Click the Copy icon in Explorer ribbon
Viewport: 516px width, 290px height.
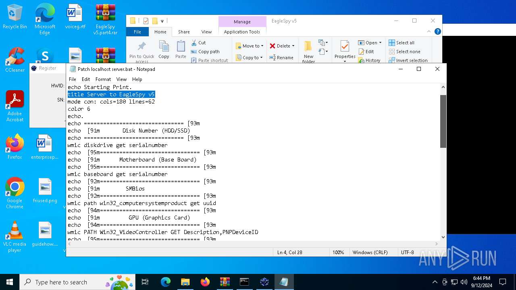click(x=164, y=50)
